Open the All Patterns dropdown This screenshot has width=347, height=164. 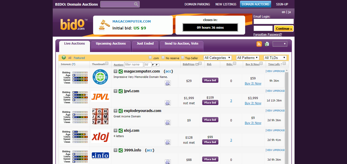247,58
